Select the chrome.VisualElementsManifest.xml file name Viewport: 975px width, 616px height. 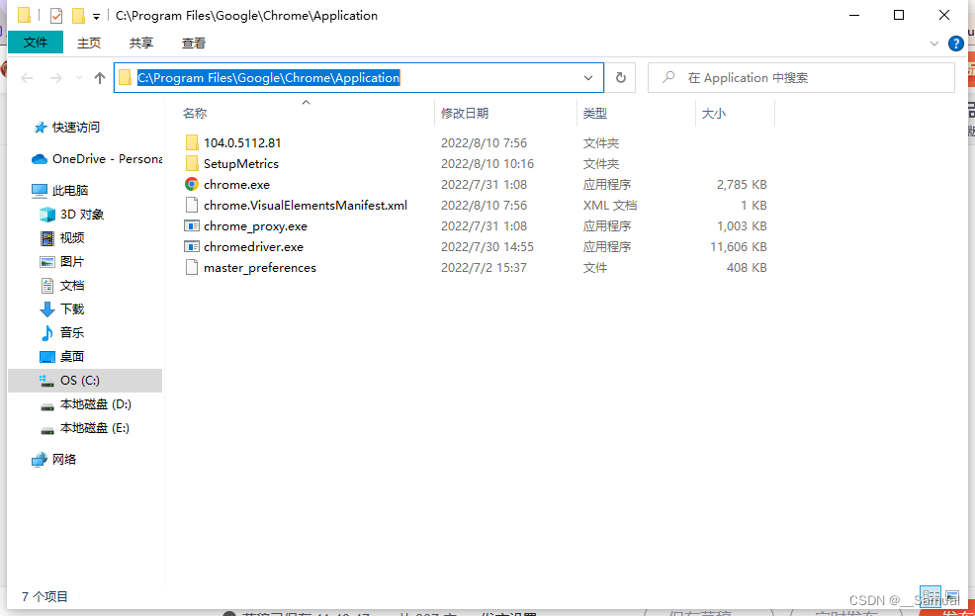306,205
